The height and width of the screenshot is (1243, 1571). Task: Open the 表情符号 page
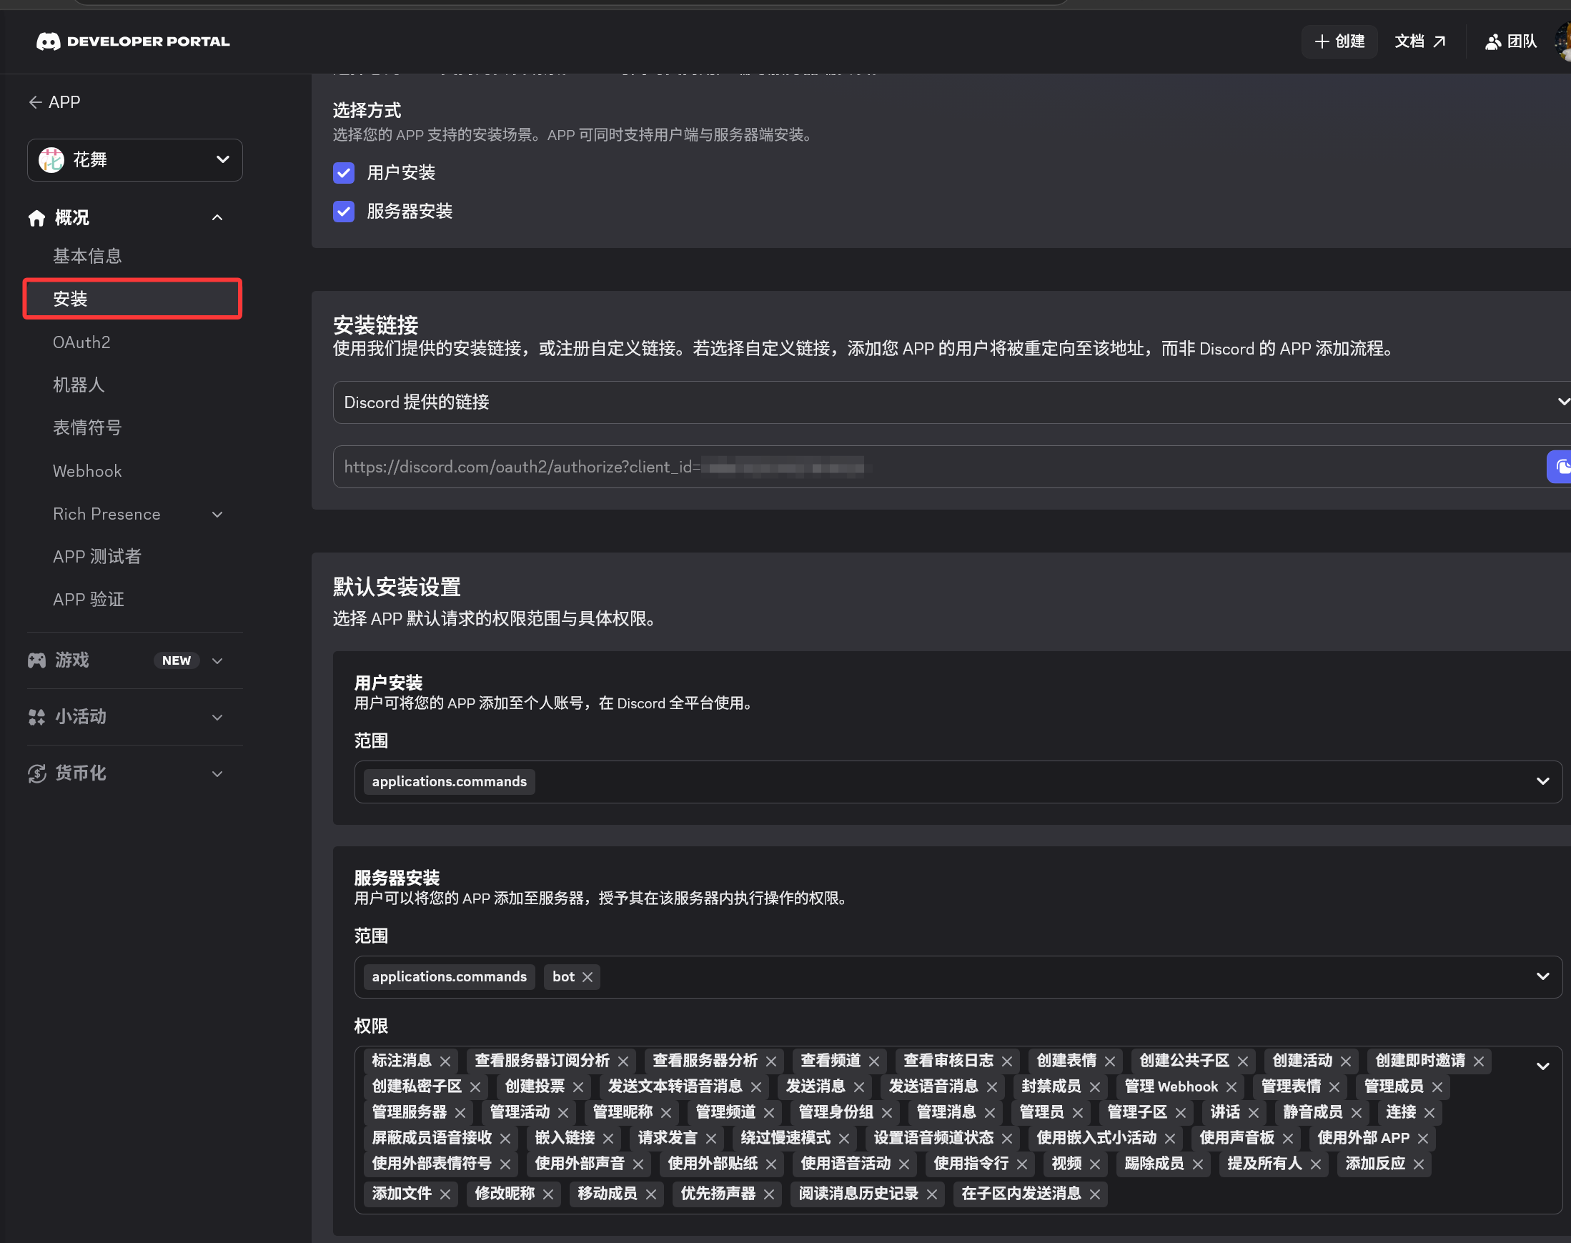pyautogui.click(x=87, y=428)
